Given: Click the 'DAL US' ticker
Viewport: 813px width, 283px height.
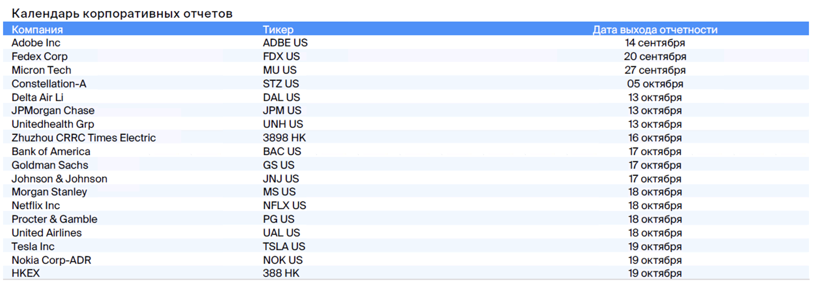Looking at the screenshot, I should click(281, 97).
